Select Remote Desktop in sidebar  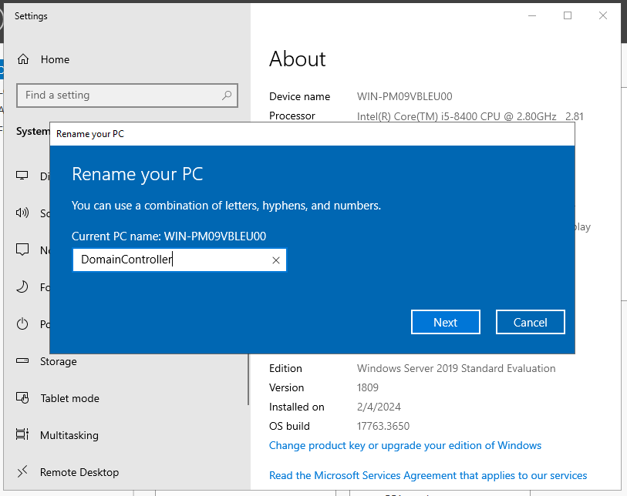pos(79,472)
